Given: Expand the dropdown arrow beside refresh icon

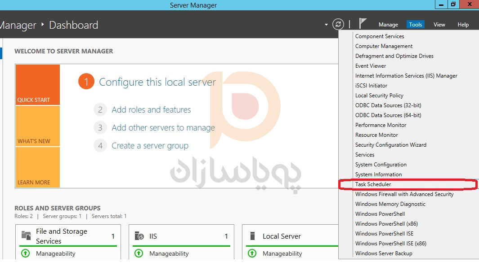Looking at the screenshot, I should pos(326,25).
